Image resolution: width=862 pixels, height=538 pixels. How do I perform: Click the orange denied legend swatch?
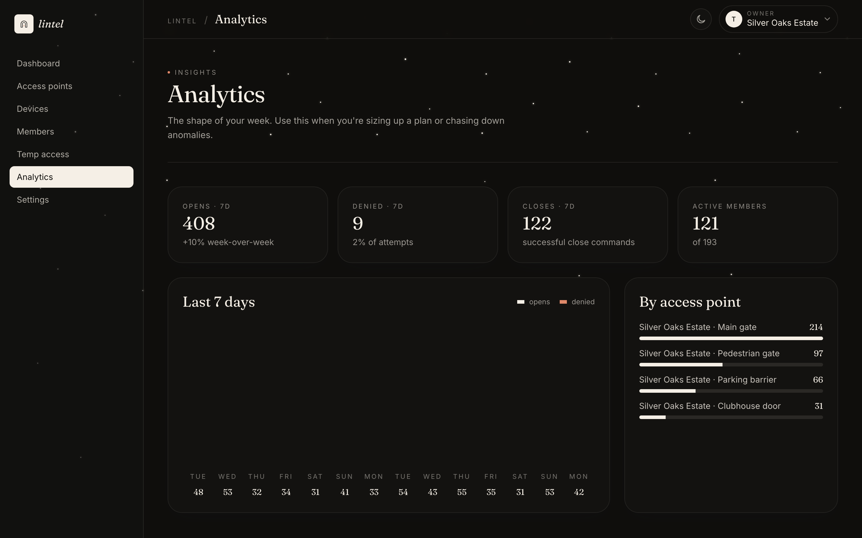(x=563, y=302)
